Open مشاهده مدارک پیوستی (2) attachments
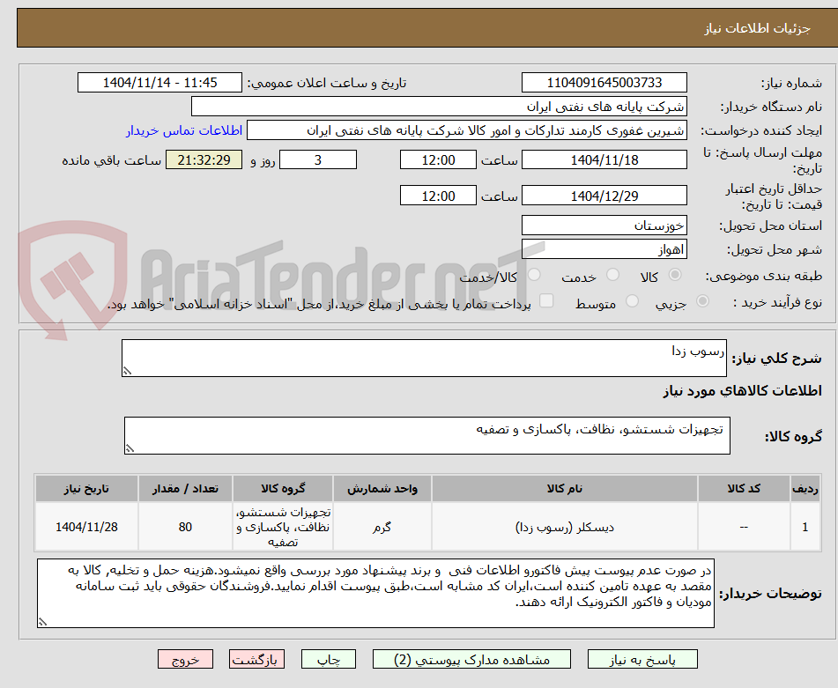 click(x=471, y=659)
